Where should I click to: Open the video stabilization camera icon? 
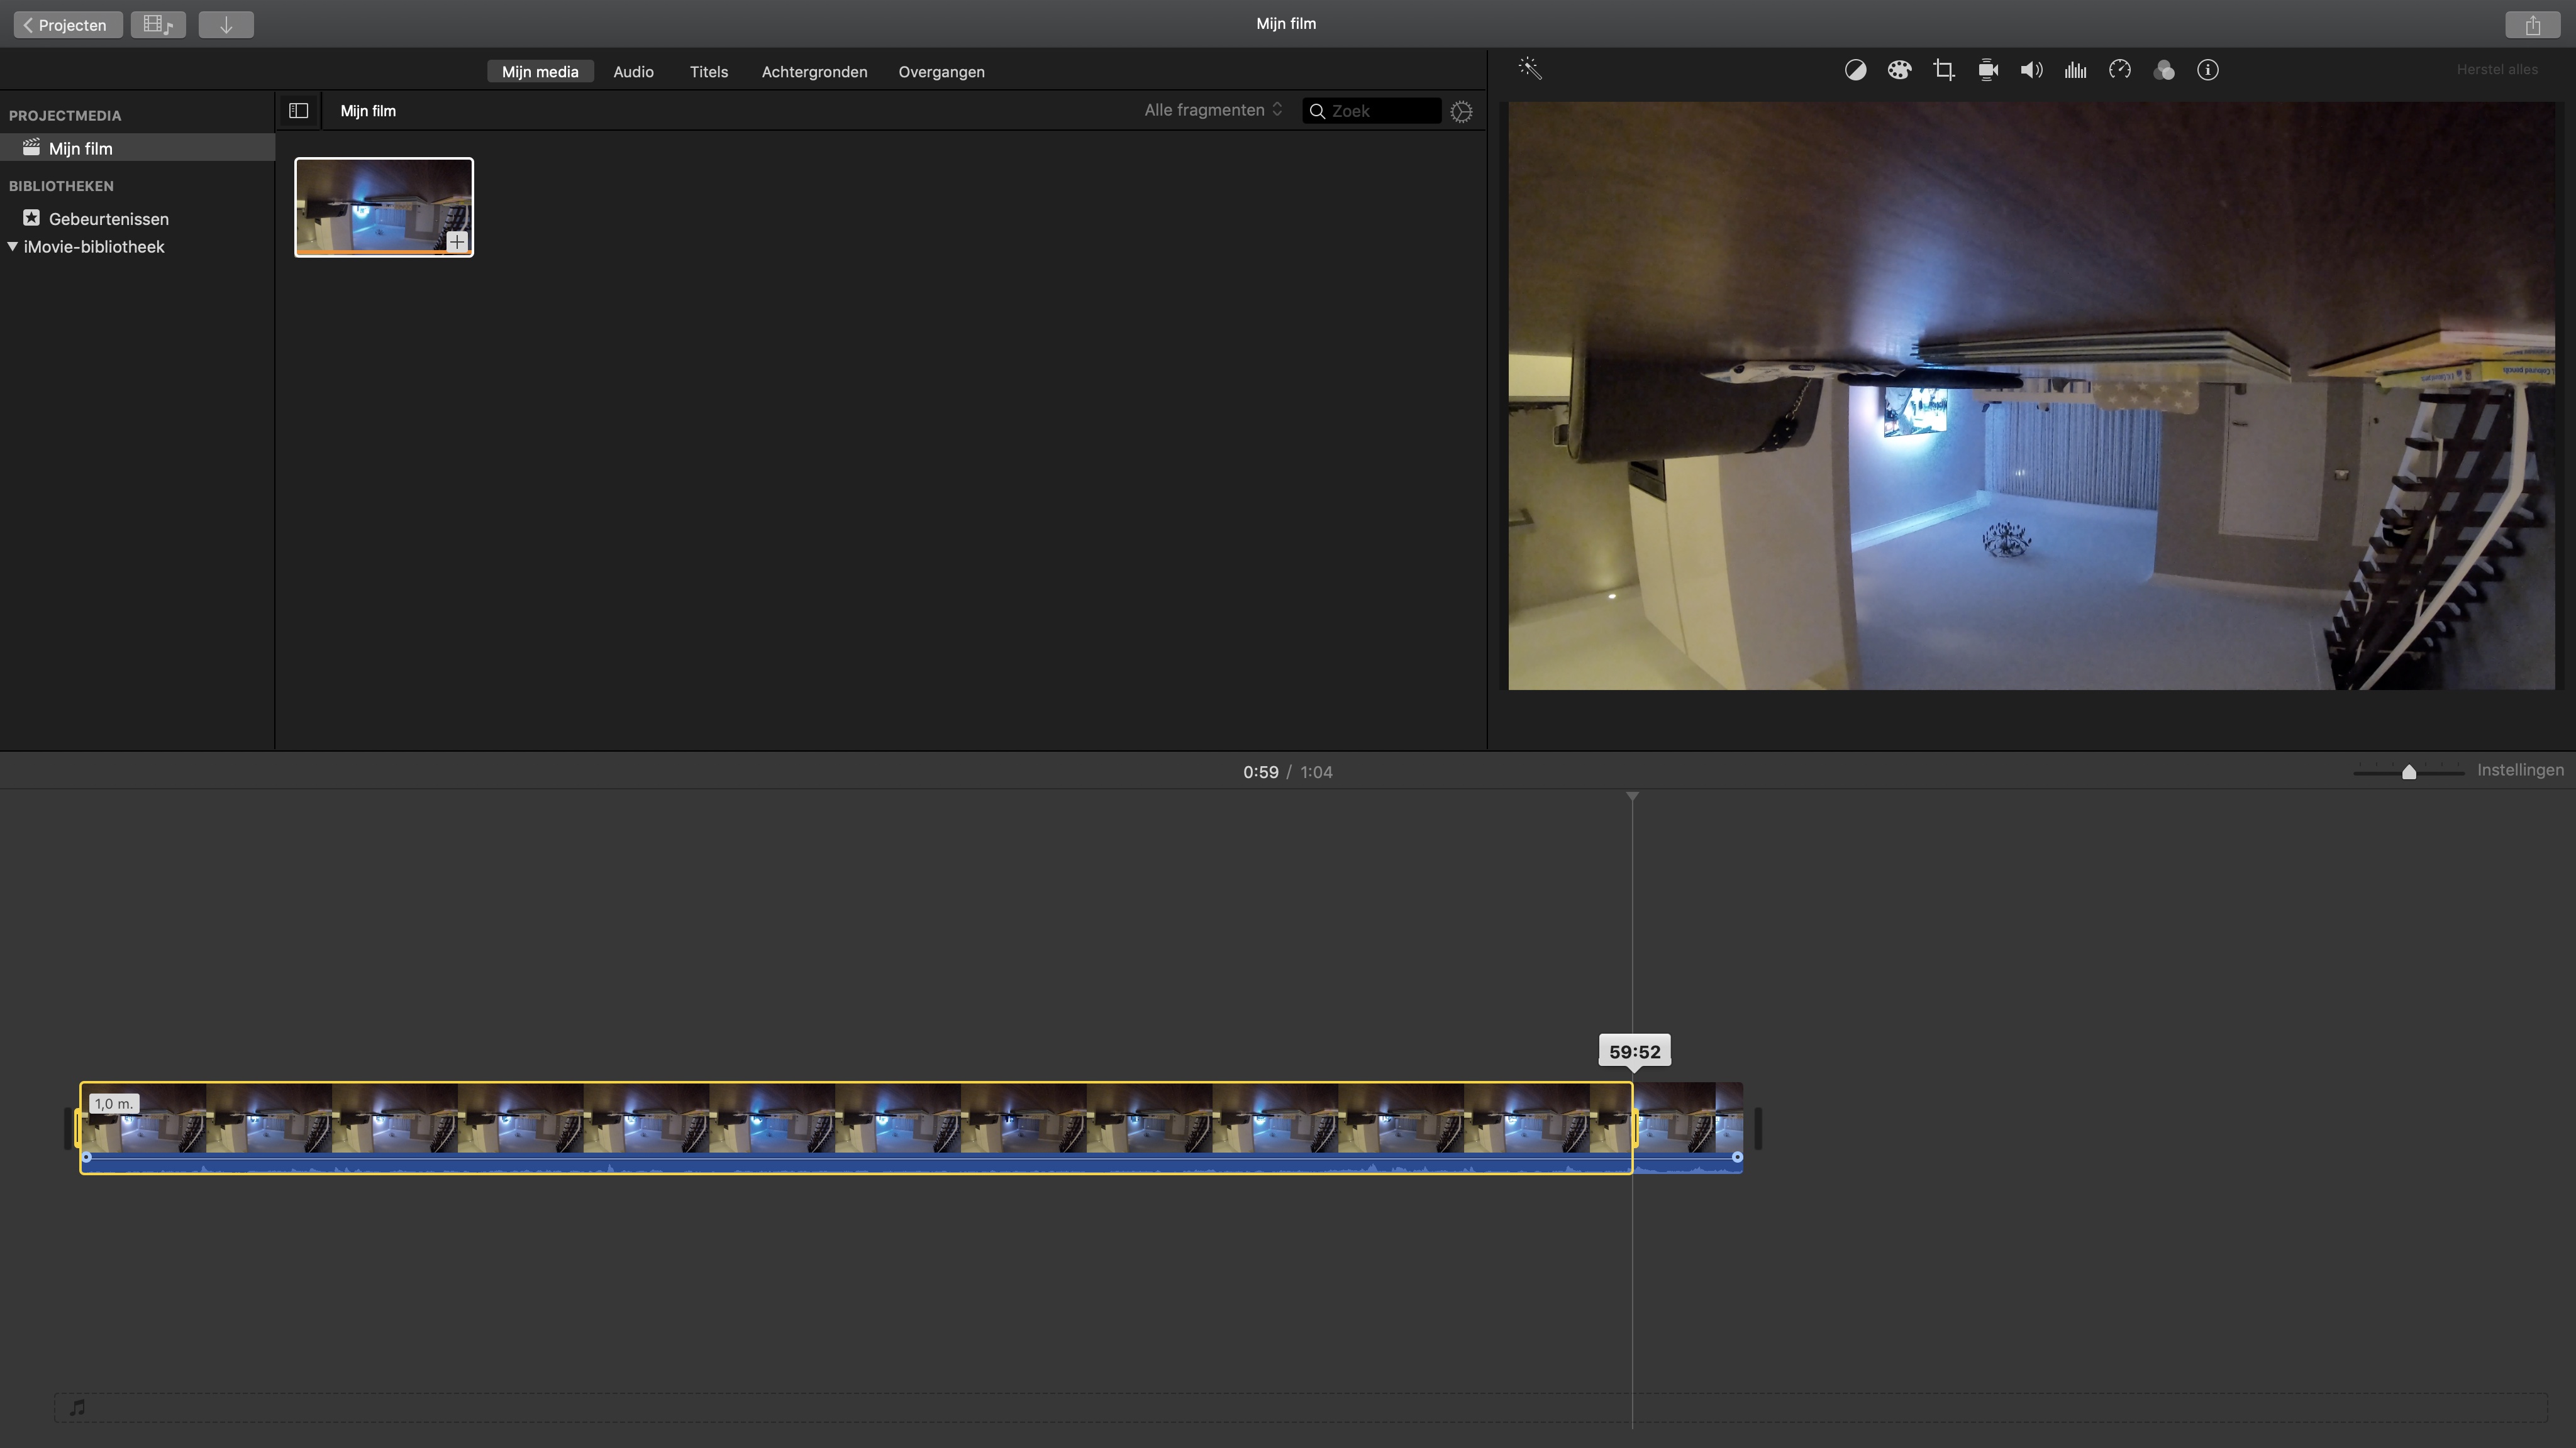pos(1988,70)
